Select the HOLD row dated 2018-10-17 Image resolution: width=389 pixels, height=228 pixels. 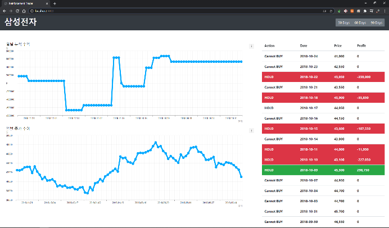point(323,108)
